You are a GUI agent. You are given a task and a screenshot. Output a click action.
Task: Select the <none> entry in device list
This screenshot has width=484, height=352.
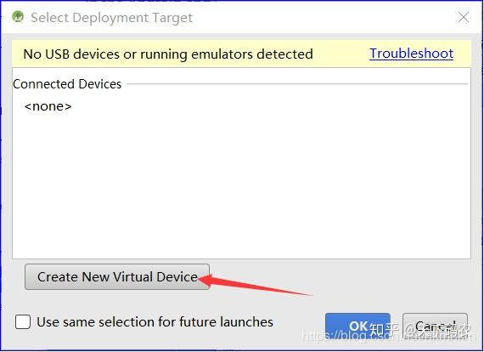(x=48, y=106)
